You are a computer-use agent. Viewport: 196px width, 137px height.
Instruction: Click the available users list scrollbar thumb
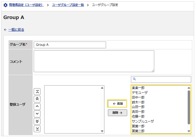[x=189, y=107]
